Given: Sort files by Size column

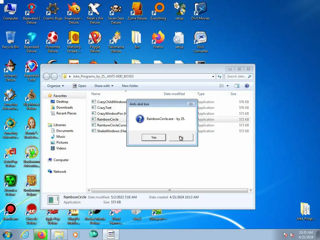Looking at the screenshot, I should click(x=240, y=94).
